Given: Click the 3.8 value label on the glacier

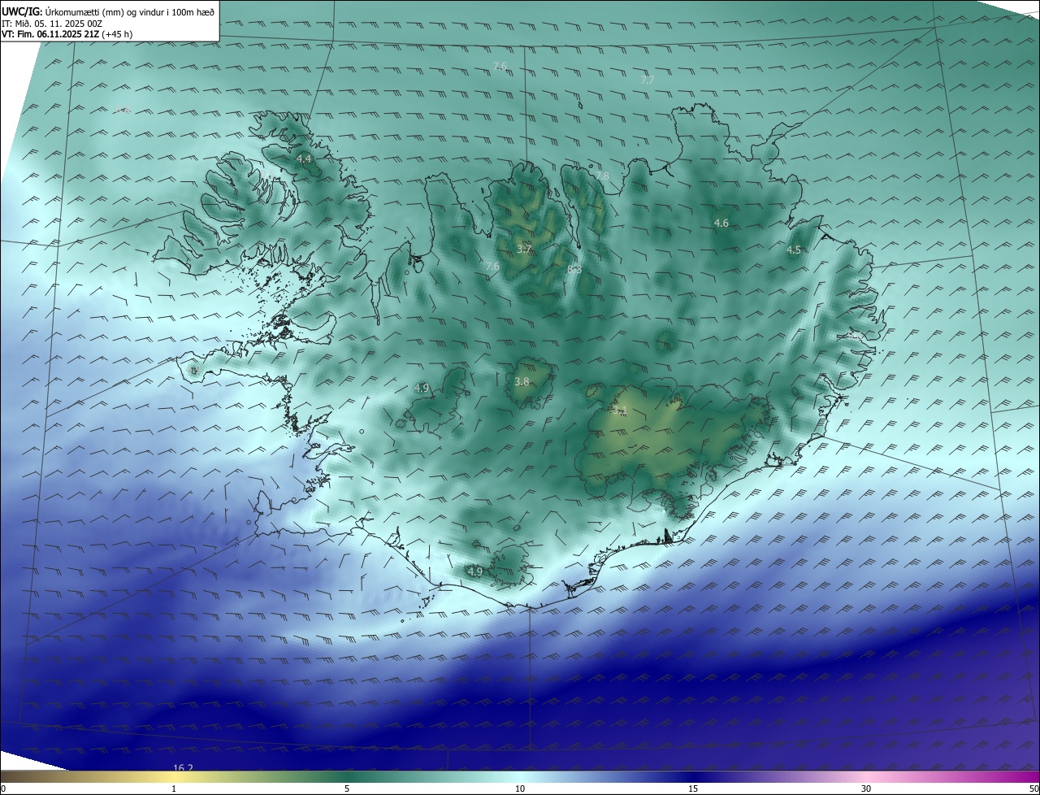Looking at the screenshot, I should [522, 381].
